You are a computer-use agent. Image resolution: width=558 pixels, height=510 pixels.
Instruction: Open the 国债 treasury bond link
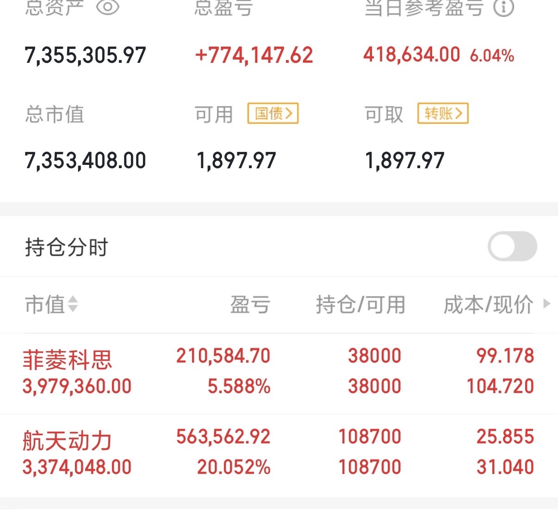coord(273,113)
